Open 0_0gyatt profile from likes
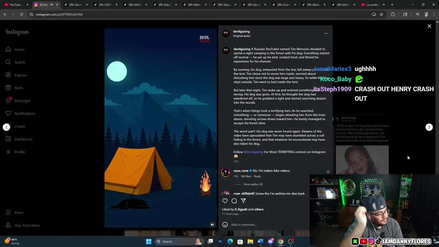 point(241,209)
